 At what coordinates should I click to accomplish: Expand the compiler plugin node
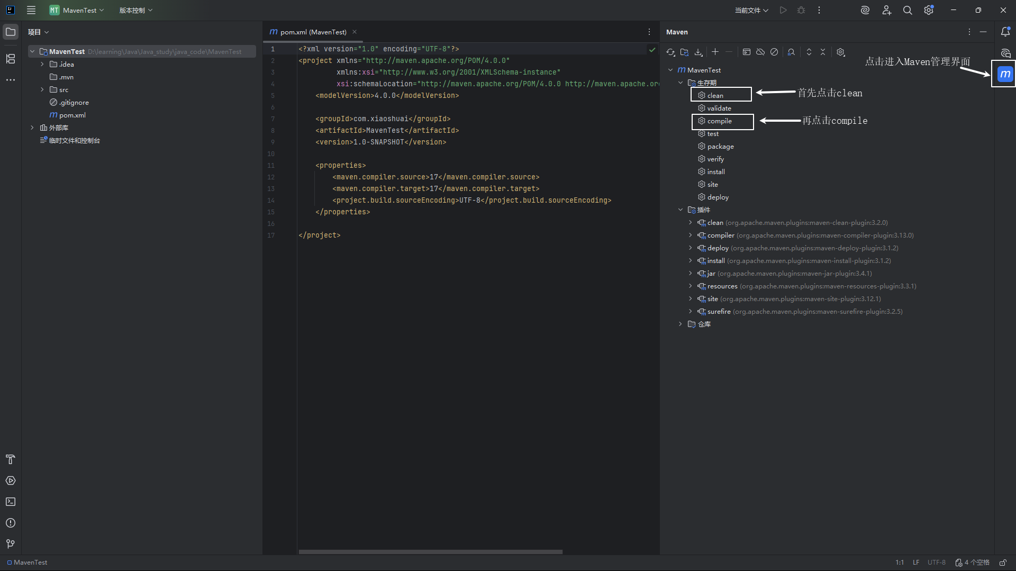(x=690, y=235)
